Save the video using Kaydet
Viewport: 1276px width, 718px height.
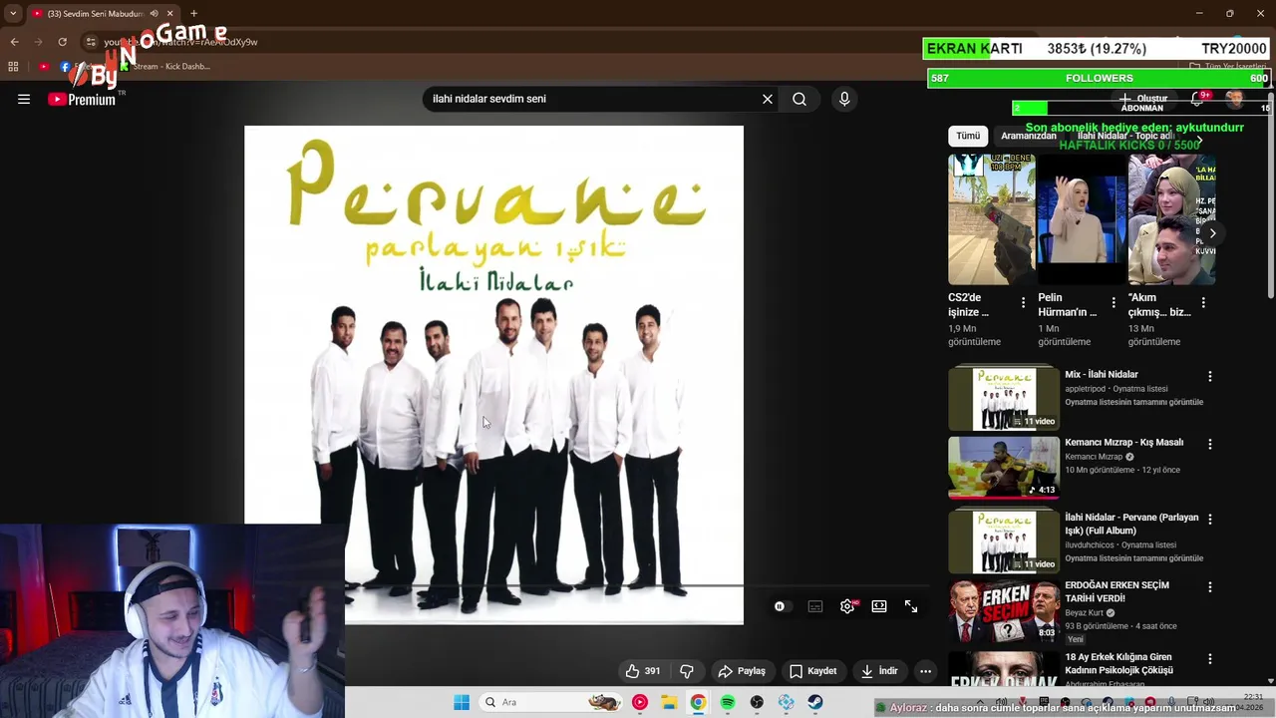click(x=812, y=671)
